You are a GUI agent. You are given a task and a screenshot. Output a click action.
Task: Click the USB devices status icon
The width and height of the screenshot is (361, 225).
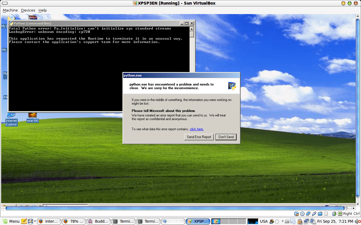[x=314, y=214]
